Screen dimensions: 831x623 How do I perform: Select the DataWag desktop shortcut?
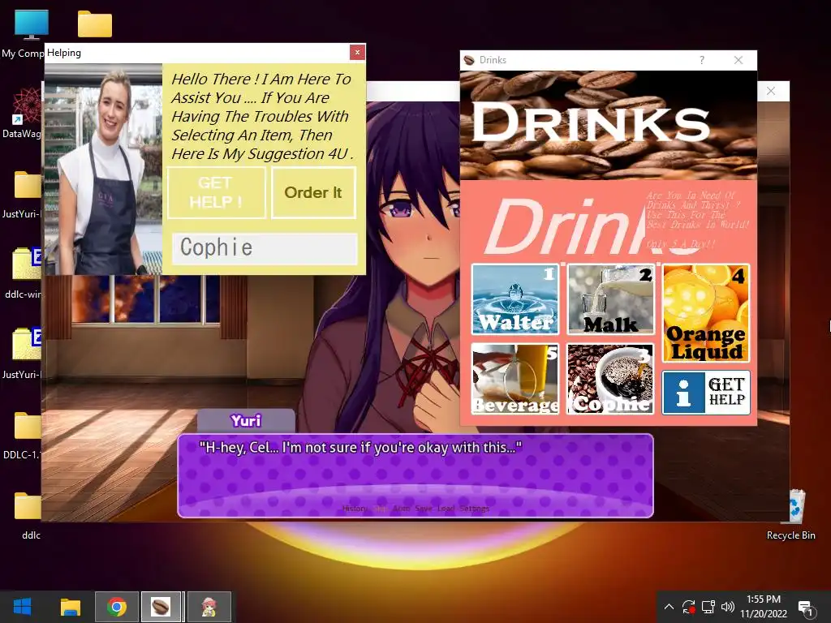(x=22, y=112)
